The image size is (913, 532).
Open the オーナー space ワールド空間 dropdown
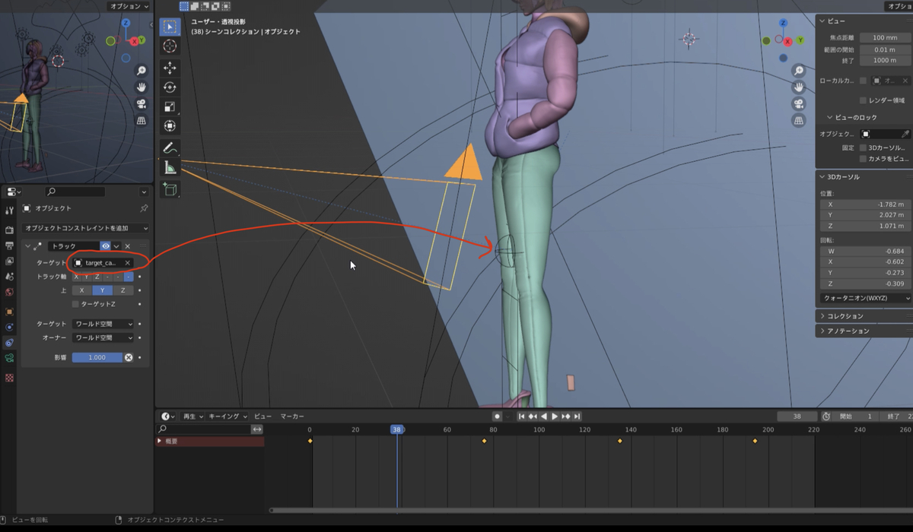pos(103,337)
